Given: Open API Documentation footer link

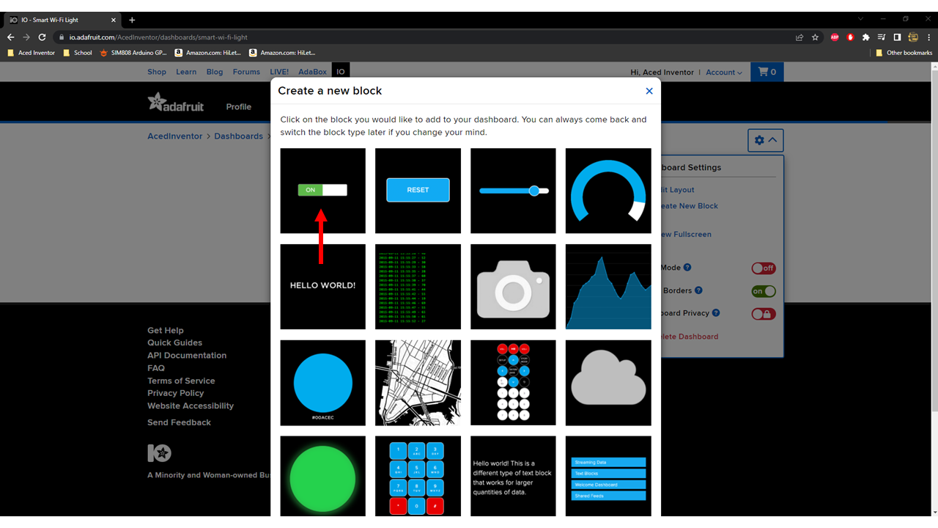Looking at the screenshot, I should [x=187, y=356].
